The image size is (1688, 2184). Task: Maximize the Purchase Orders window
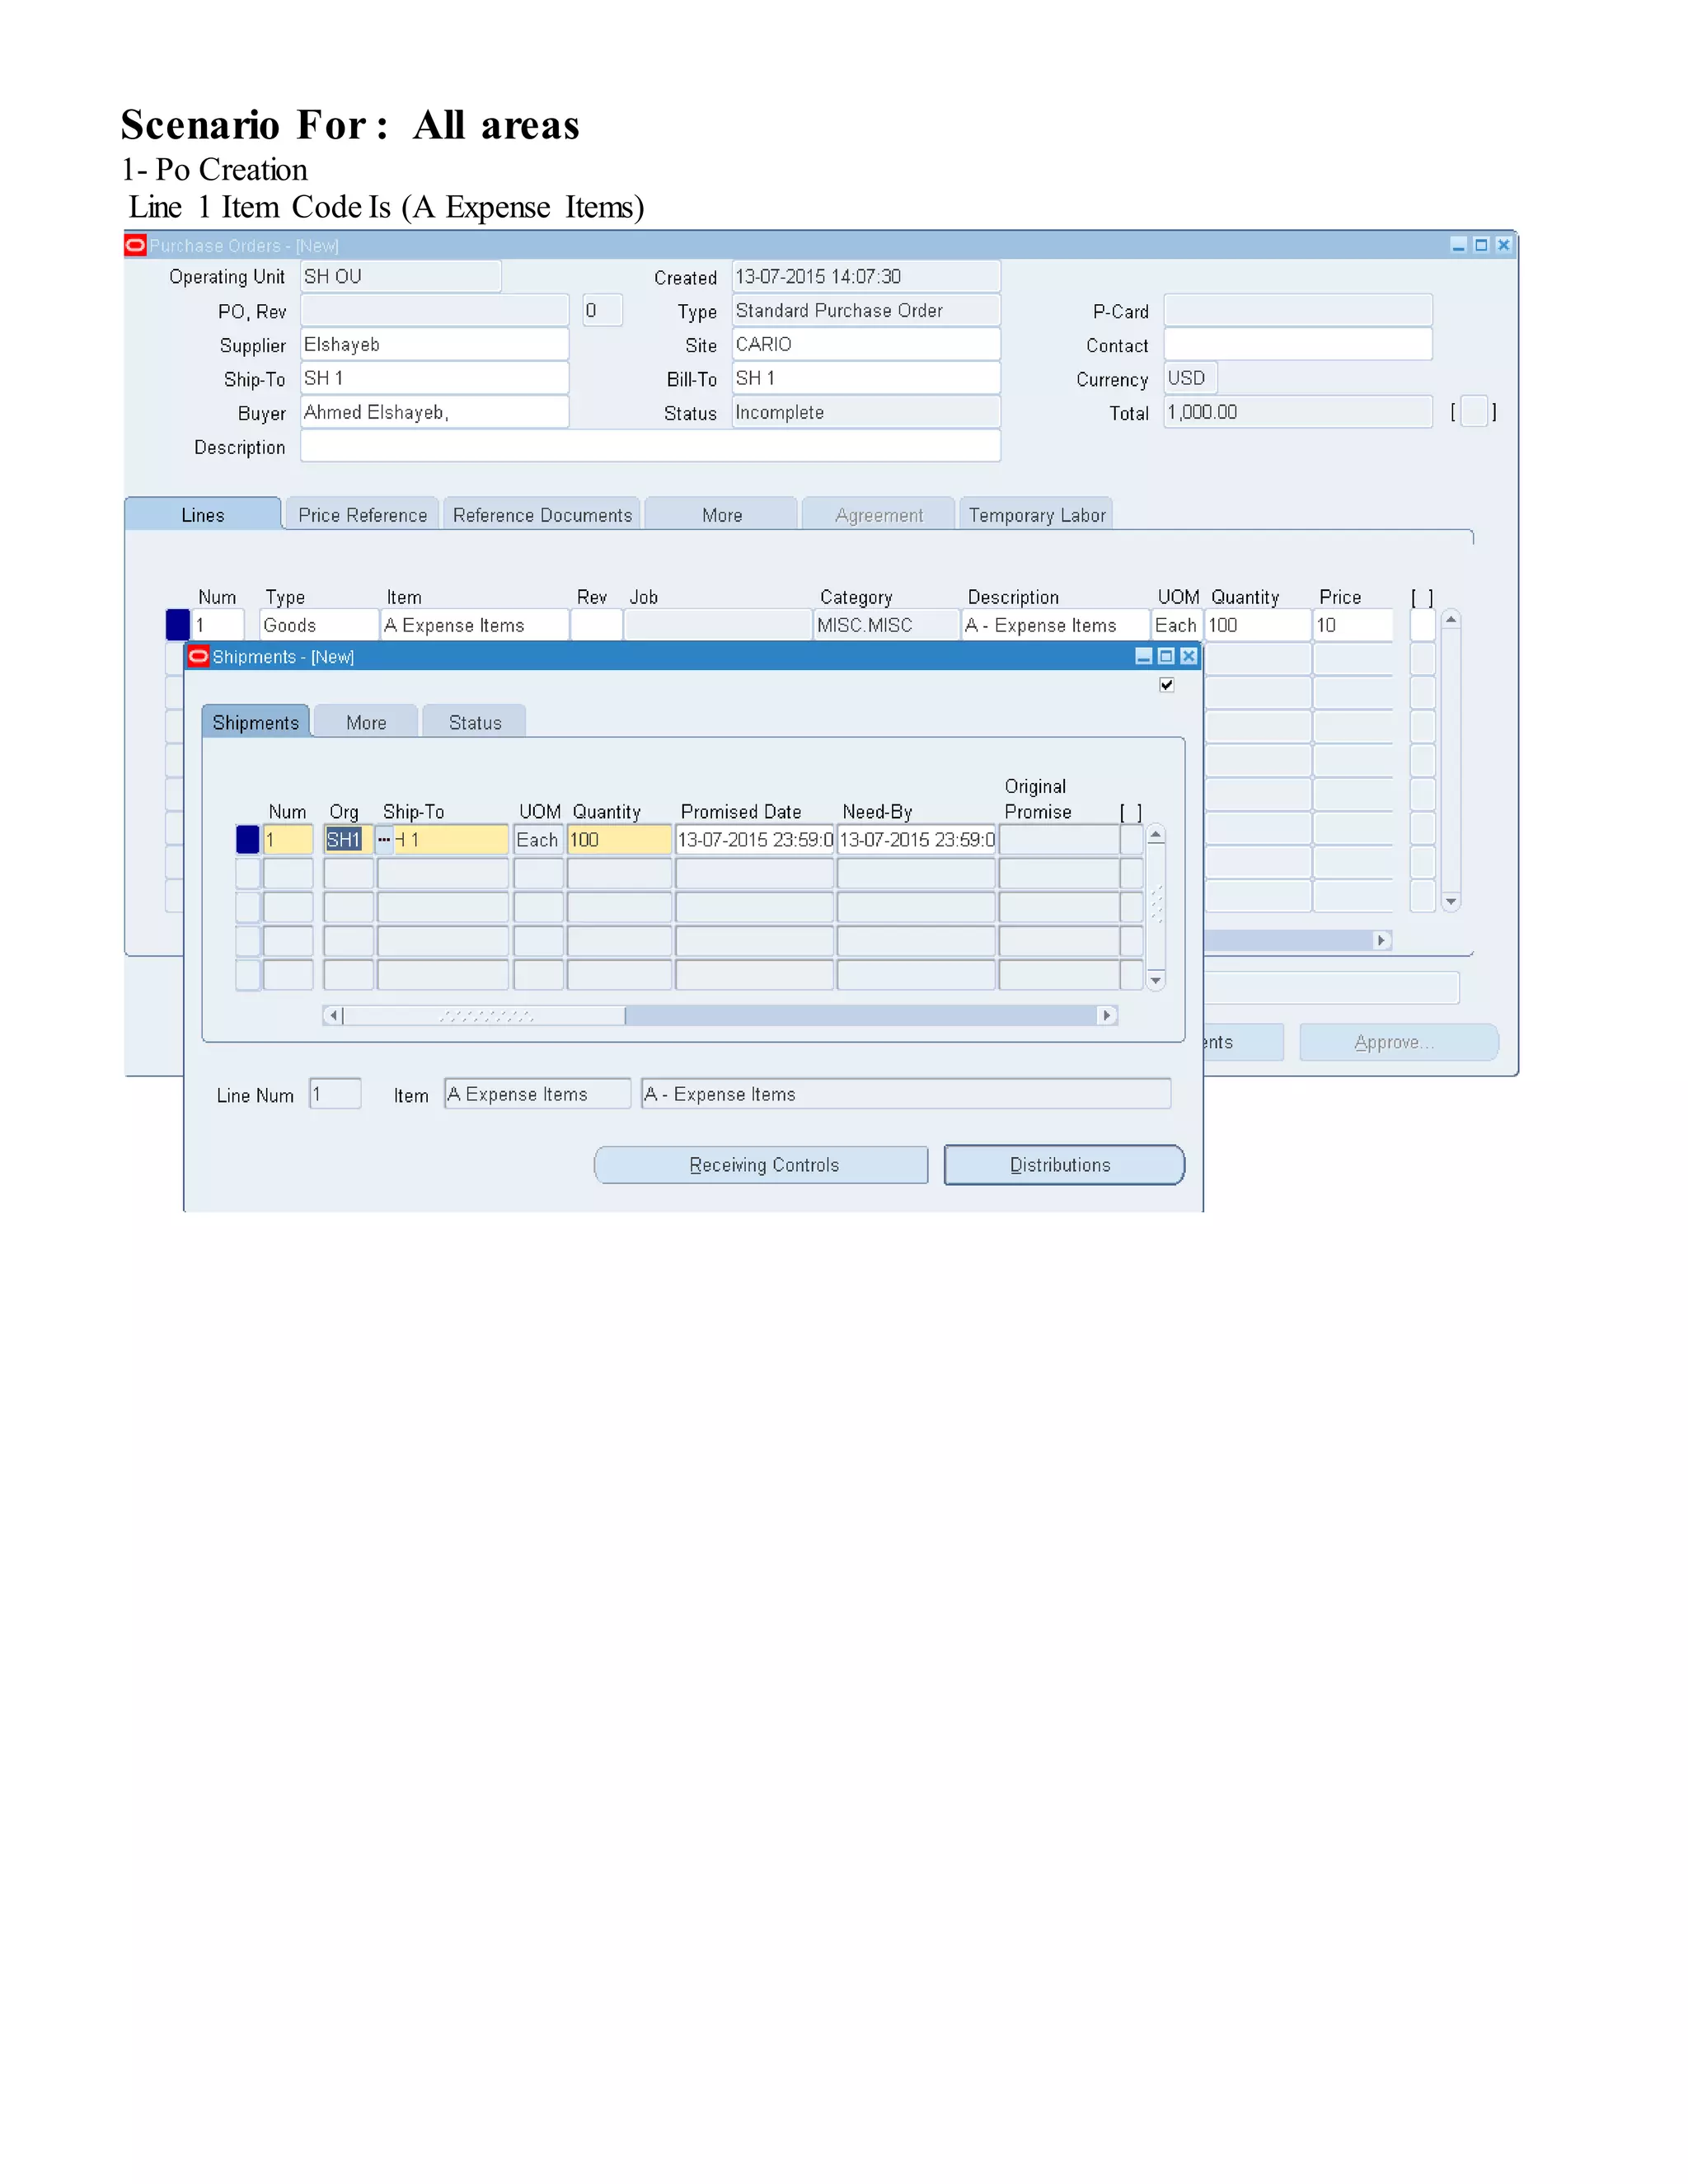1481,245
